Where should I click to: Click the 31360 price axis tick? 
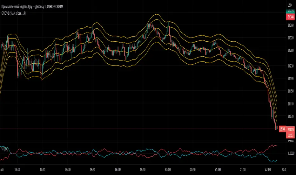291,25
